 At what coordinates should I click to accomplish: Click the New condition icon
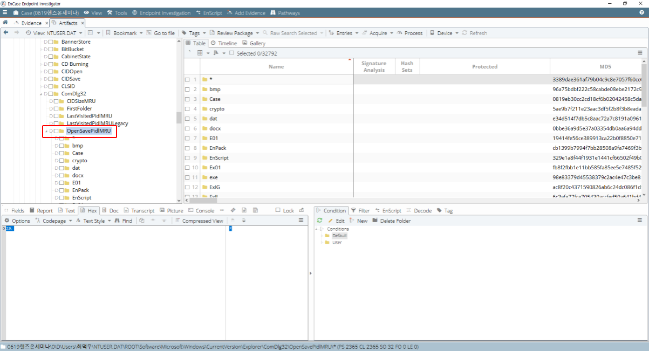click(x=352, y=221)
